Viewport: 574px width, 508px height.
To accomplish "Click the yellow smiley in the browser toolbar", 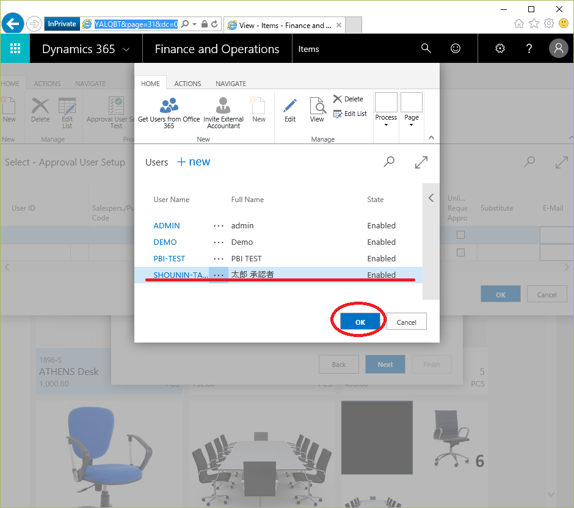I will pyautogui.click(x=564, y=24).
